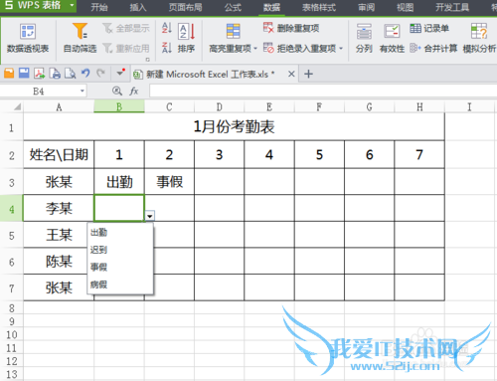The width and height of the screenshot is (497, 381).
Task: Open the 分列 text to columns tool
Action: click(x=364, y=38)
